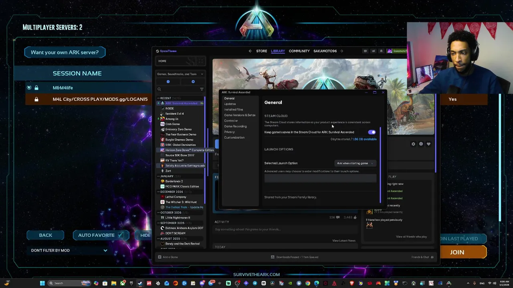Click the Steam notifications bell icon

[x=381, y=51]
